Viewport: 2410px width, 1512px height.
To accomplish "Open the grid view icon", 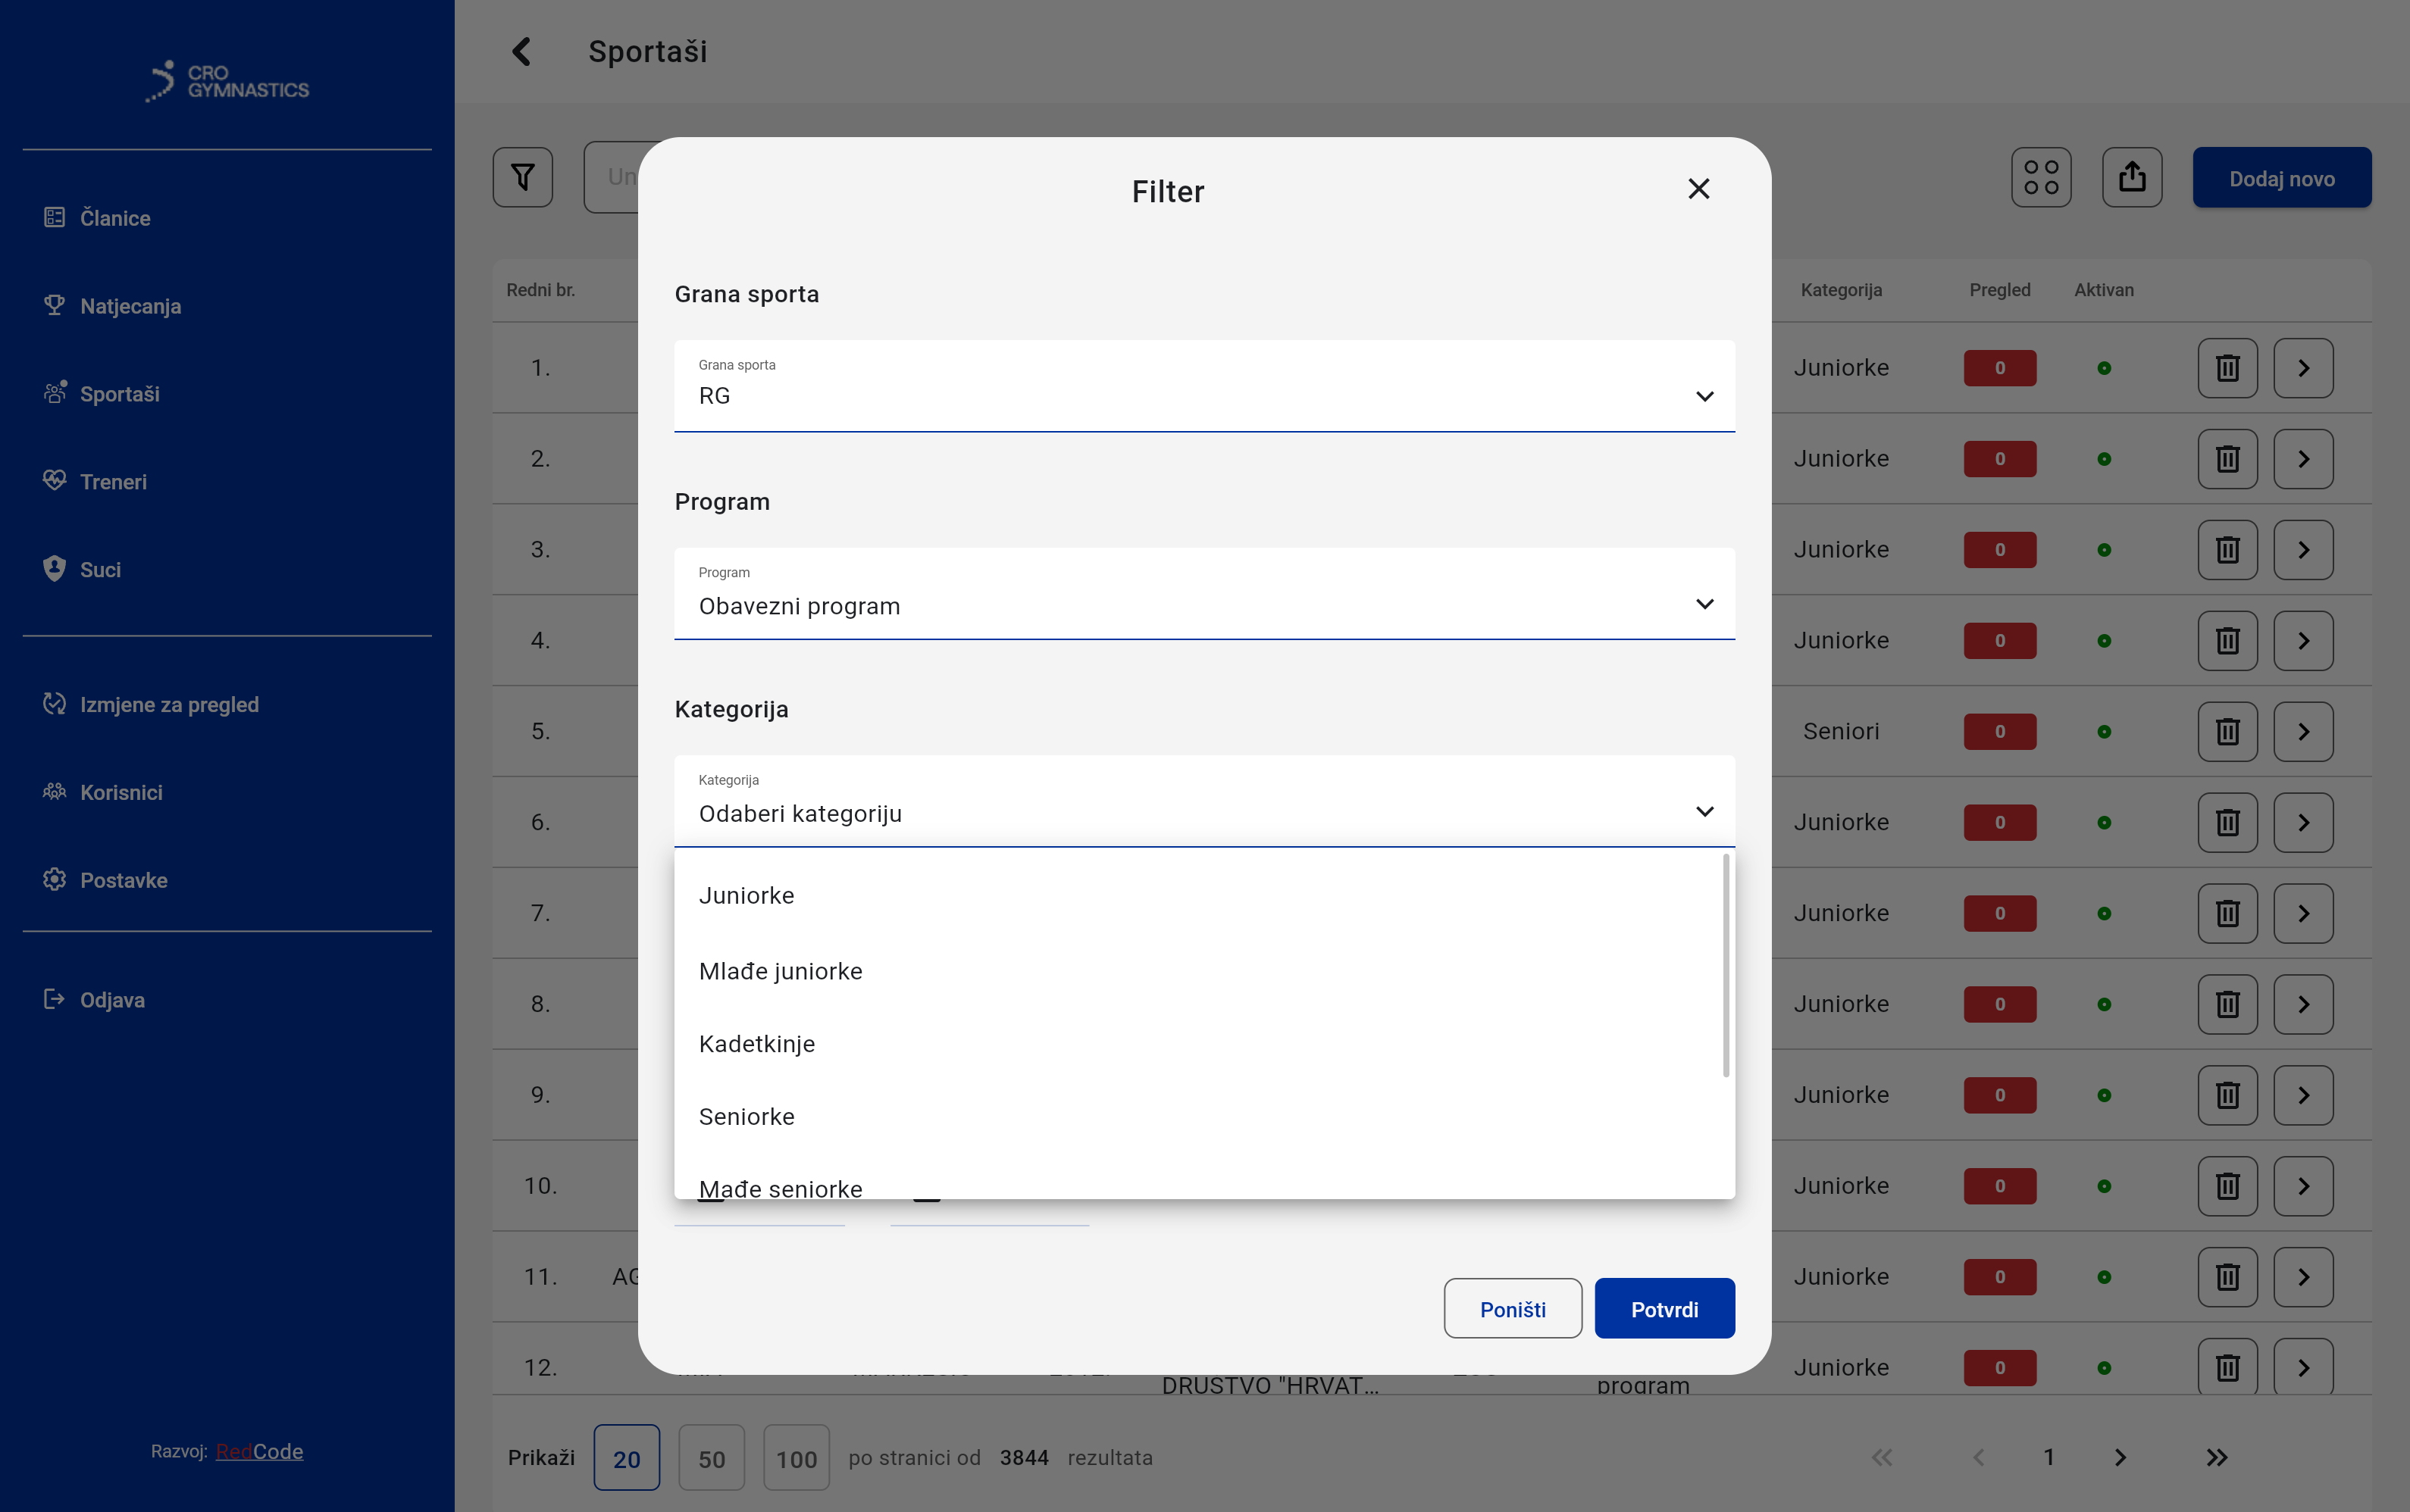I will 2041,178.
